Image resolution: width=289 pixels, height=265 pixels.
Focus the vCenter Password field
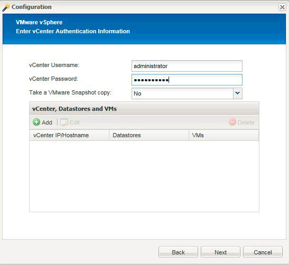pos(187,80)
